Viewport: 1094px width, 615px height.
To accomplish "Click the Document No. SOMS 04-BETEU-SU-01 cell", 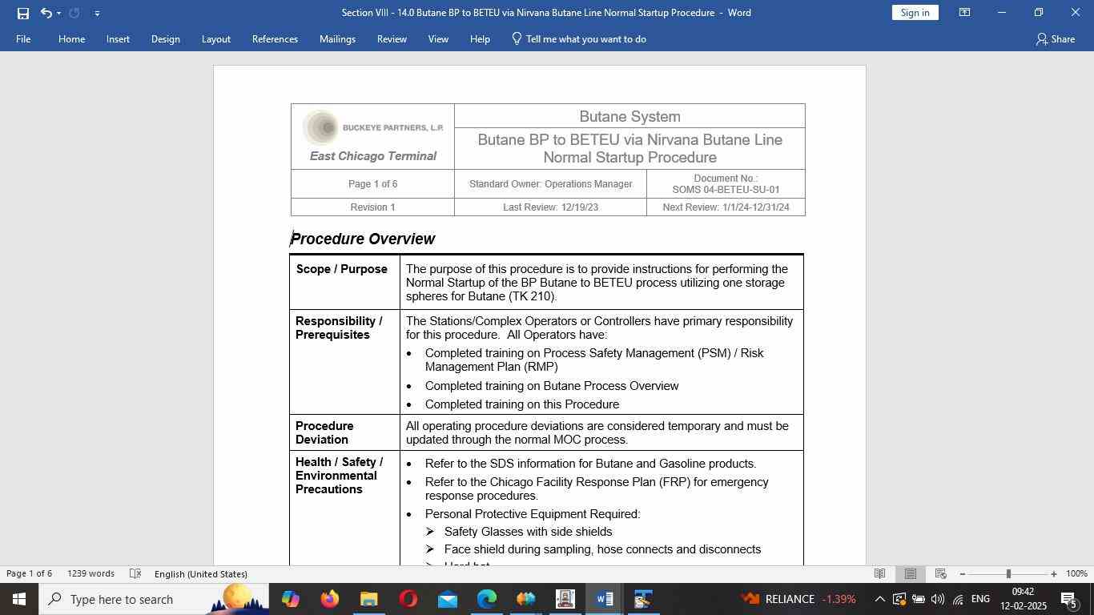I will tap(726, 184).
